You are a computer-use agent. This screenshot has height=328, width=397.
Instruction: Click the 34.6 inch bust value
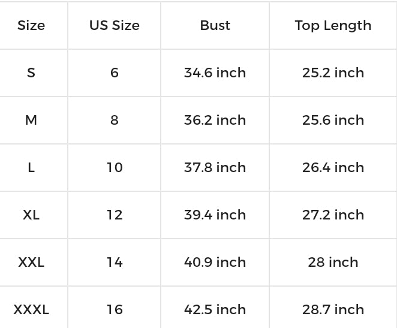click(215, 73)
